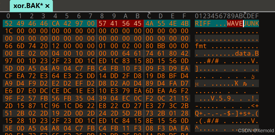Select the CA byte after RIFF
275x135 pixels.
[55, 23]
